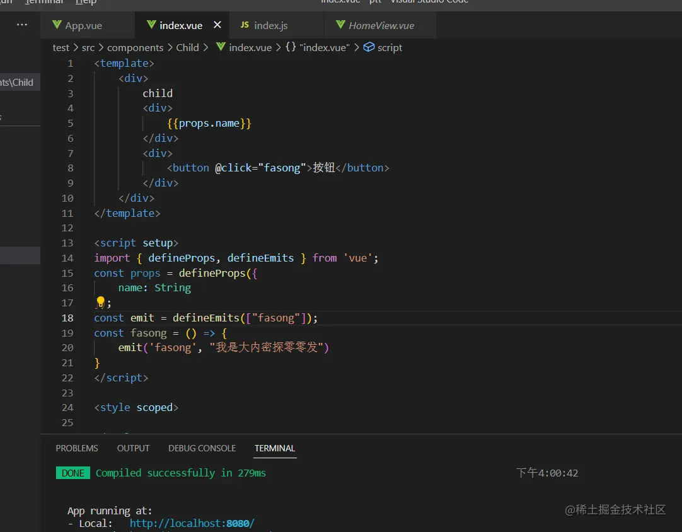Click '<style scoped>' on line 24
The height and width of the screenshot is (532, 682).
tap(136, 408)
